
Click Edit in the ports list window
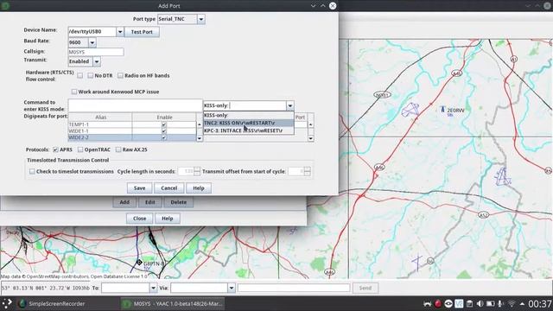(x=149, y=202)
